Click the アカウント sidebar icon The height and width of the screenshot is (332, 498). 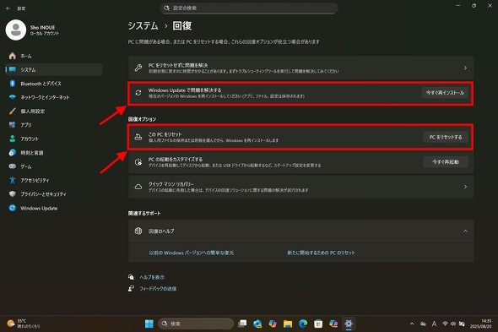click(13, 139)
